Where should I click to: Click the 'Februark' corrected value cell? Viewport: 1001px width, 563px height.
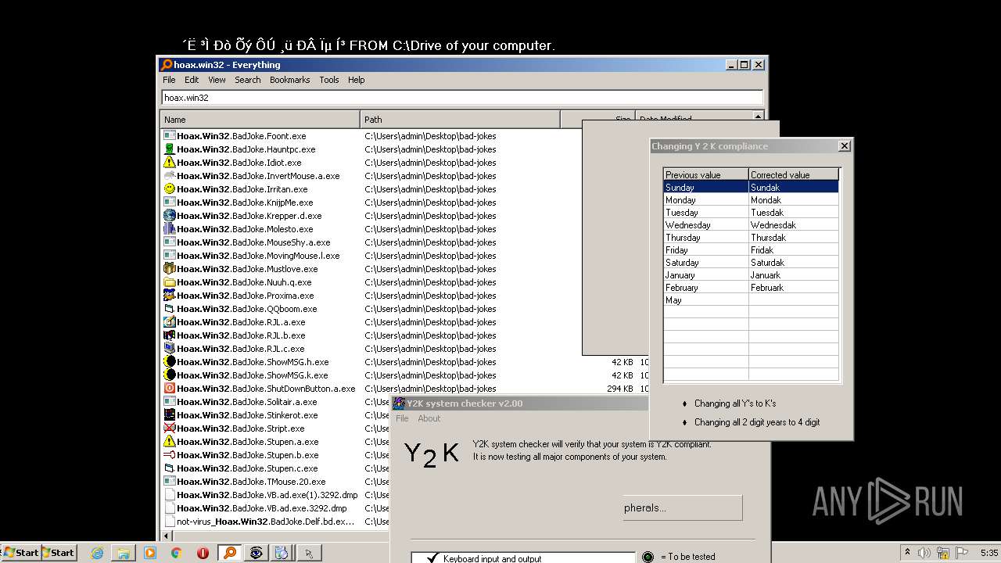tap(794, 287)
